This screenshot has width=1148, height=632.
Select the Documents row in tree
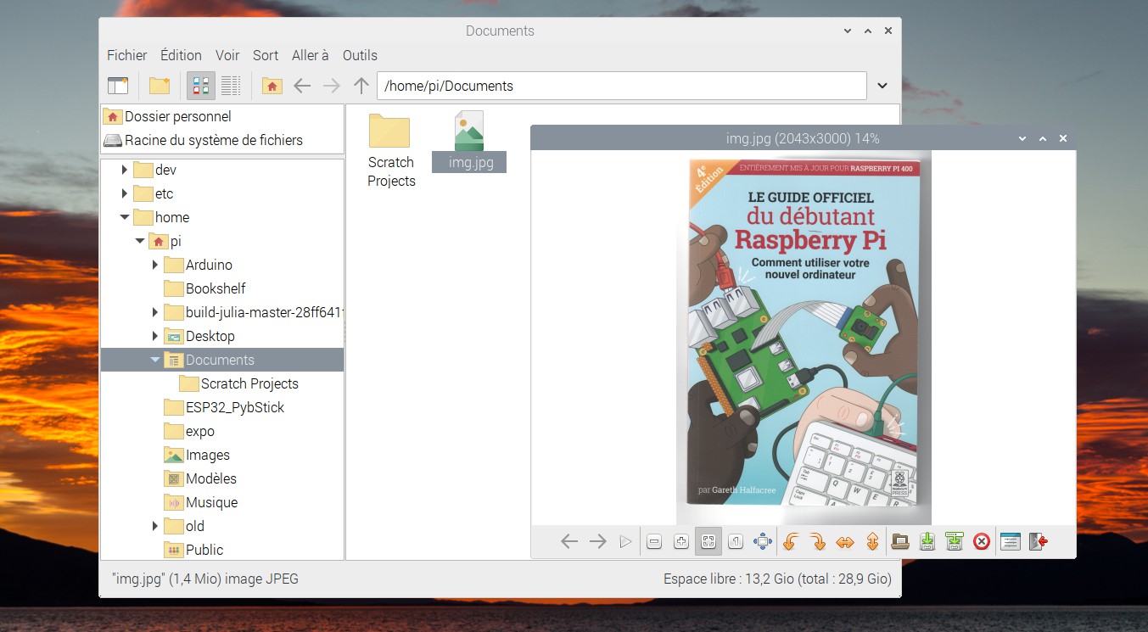(222, 360)
